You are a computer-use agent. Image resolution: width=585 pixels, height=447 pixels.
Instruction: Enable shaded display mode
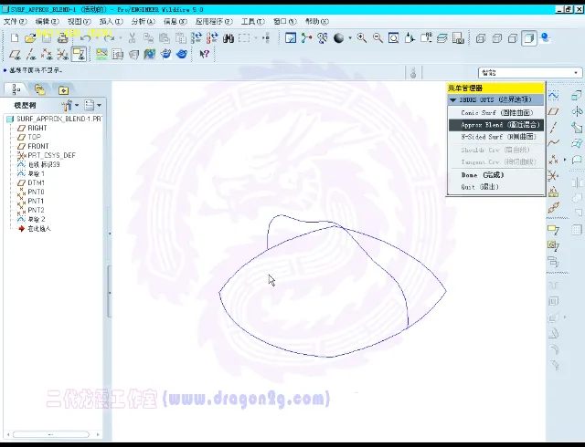(x=529, y=38)
